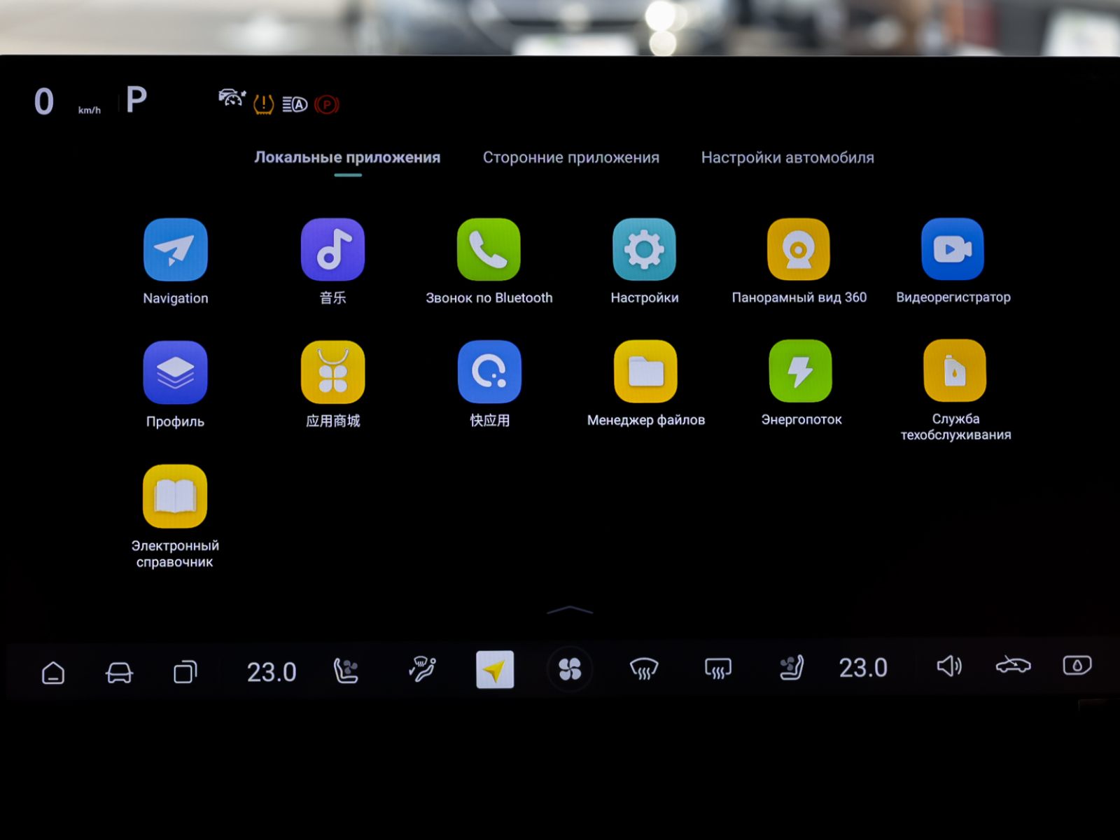Switch to Локальные приложения tab
This screenshot has width=1120, height=840.
coord(347,157)
